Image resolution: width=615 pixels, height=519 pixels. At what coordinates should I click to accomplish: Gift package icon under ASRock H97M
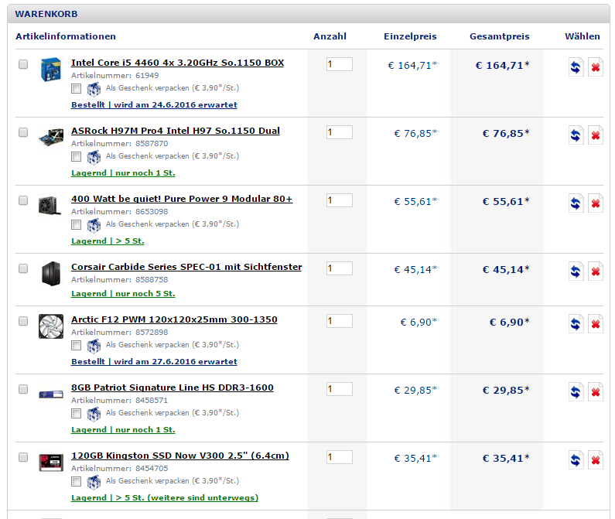pyautogui.click(x=94, y=157)
